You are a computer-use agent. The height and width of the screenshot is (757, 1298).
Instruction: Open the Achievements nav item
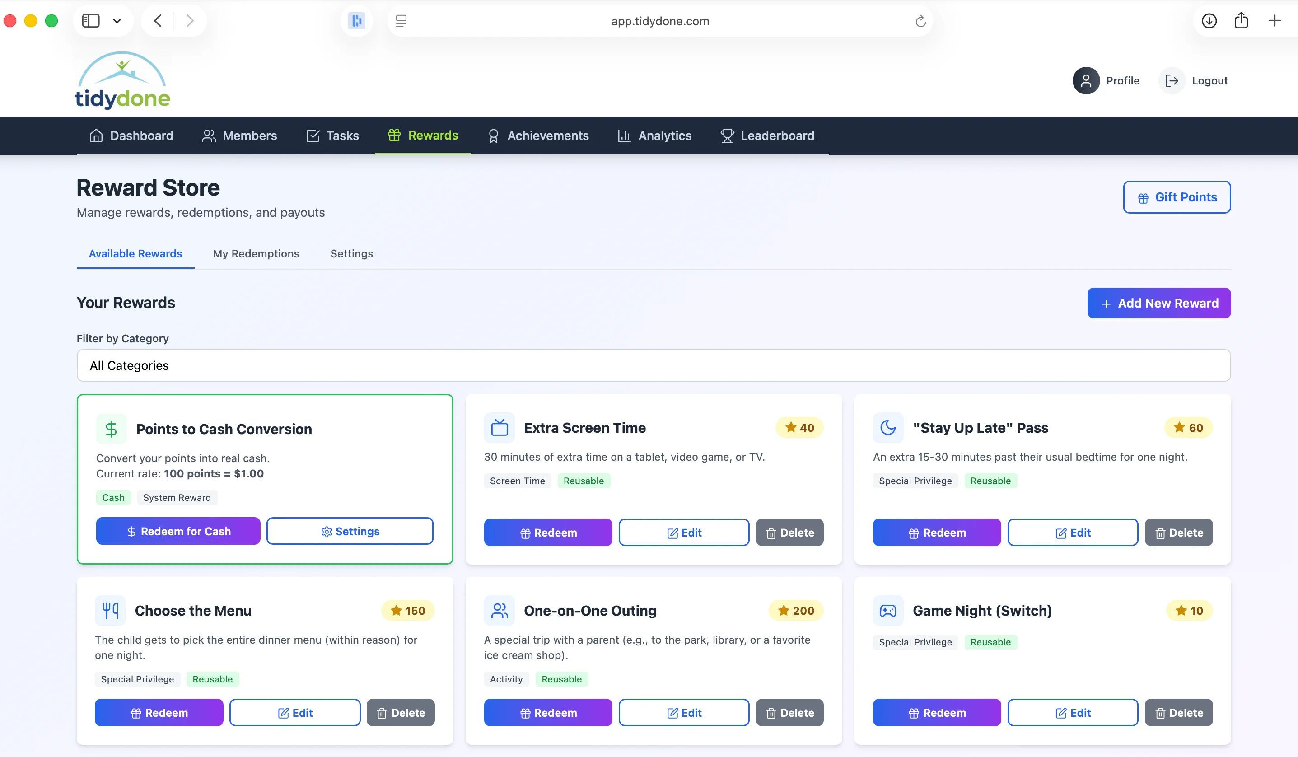[538, 136]
